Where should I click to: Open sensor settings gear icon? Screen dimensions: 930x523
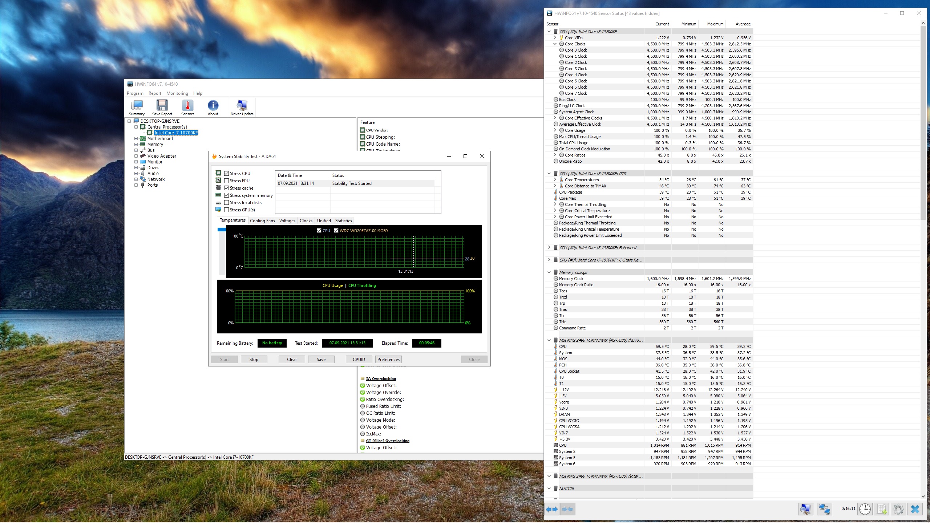898,509
